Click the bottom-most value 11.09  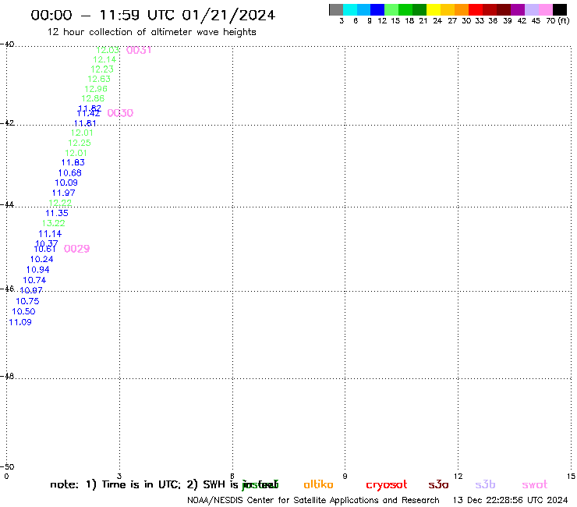(20, 323)
